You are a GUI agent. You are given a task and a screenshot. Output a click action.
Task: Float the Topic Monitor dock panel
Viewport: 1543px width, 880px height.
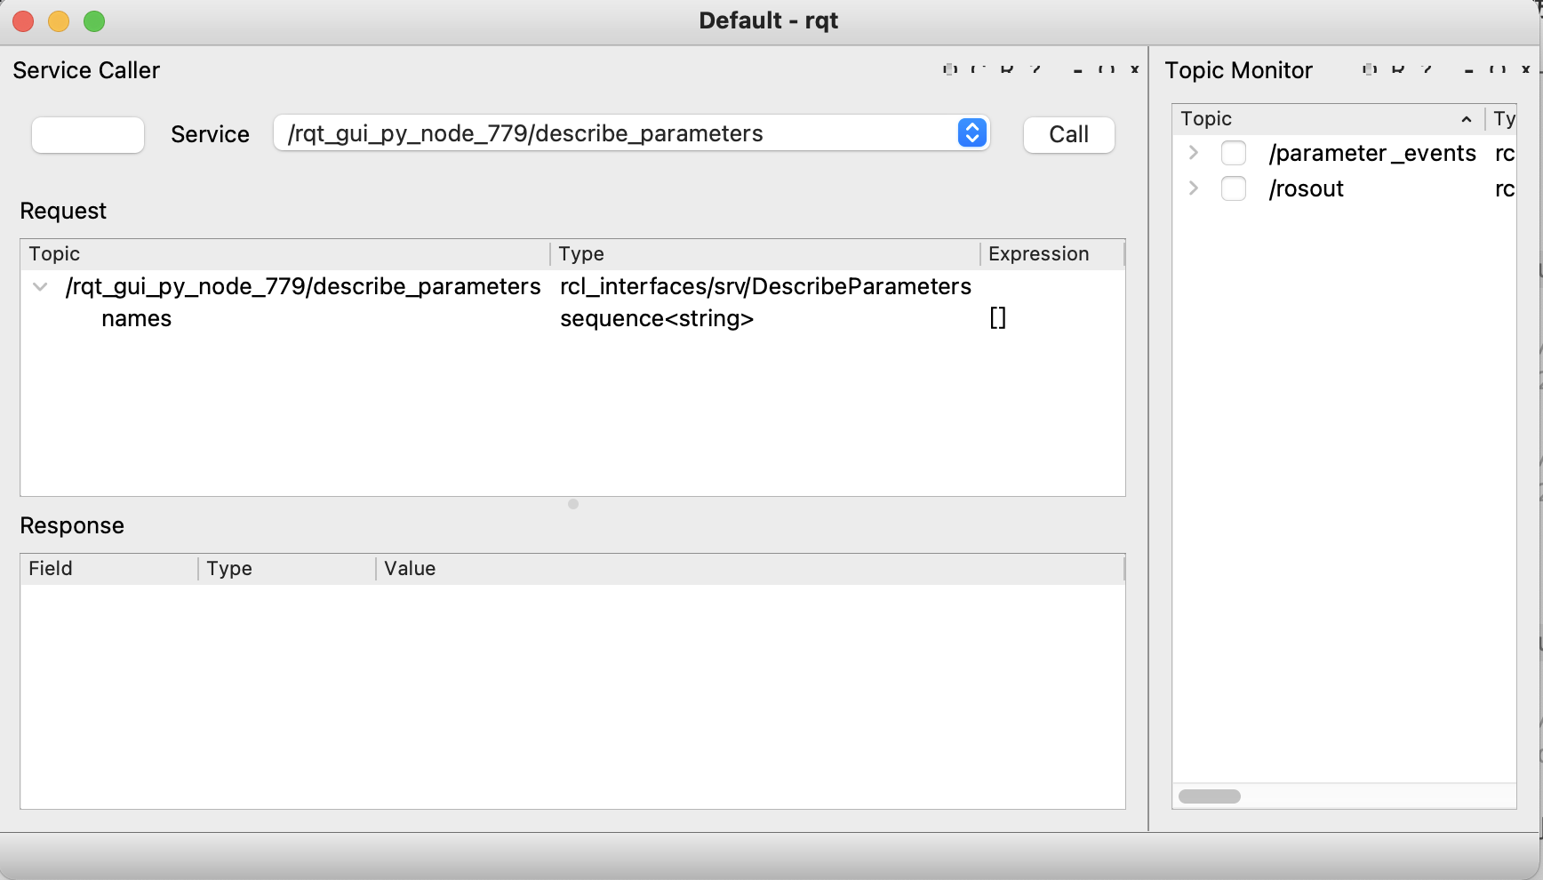[x=1498, y=69]
